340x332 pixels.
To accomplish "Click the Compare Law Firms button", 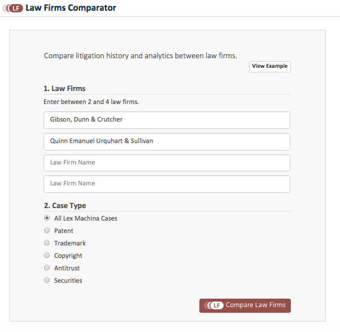I will (x=245, y=305).
